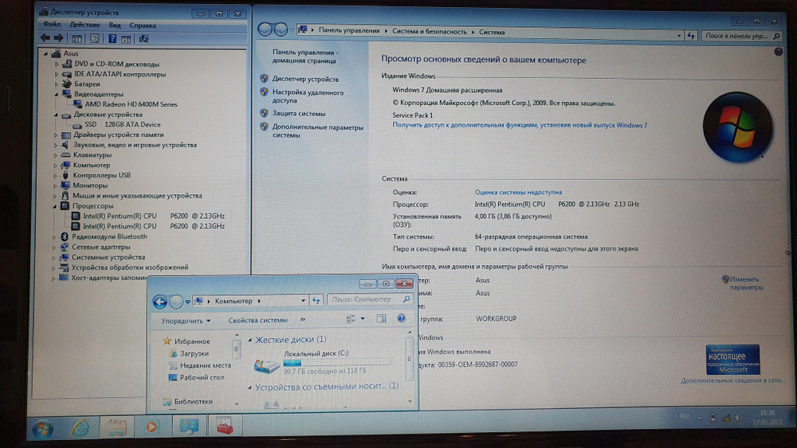The height and width of the screenshot is (448, 797).
Task: Expand IDE ATA/ATAPI контроллеры node
Action: tap(57, 74)
